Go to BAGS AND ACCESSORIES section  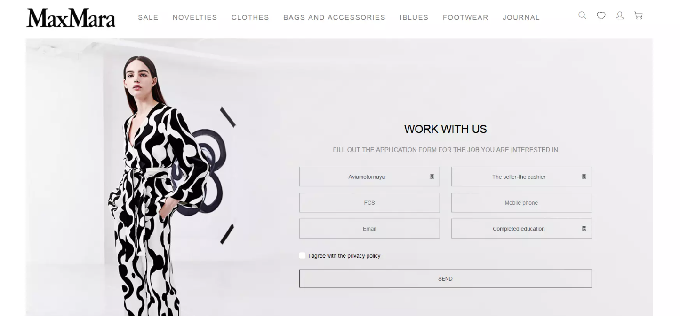(x=334, y=17)
